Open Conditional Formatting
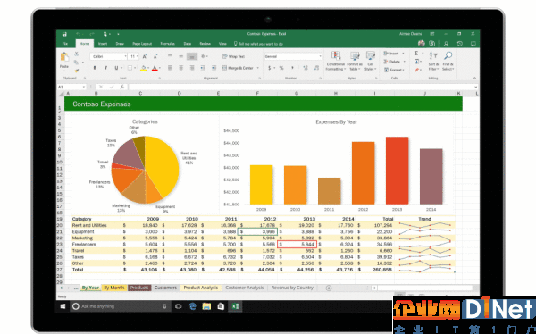The height and width of the screenshot is (334, 536). tap(336, 62)
